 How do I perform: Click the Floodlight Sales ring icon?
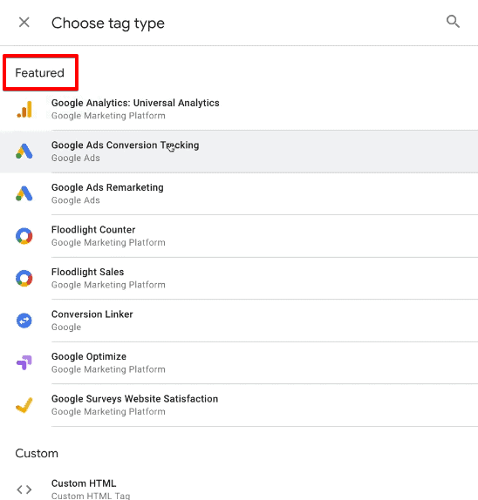point(24,278)
